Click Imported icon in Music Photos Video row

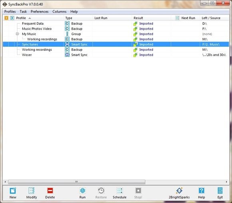tap(135, 29)
